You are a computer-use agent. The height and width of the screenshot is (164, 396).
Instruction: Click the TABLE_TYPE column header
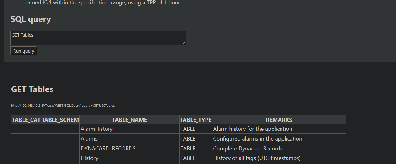[196, 120]
